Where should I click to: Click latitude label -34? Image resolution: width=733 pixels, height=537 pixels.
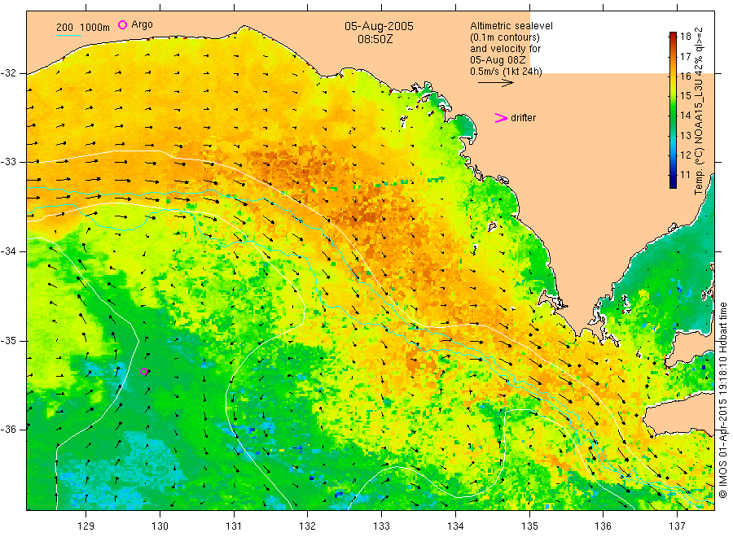coord(8,251)
